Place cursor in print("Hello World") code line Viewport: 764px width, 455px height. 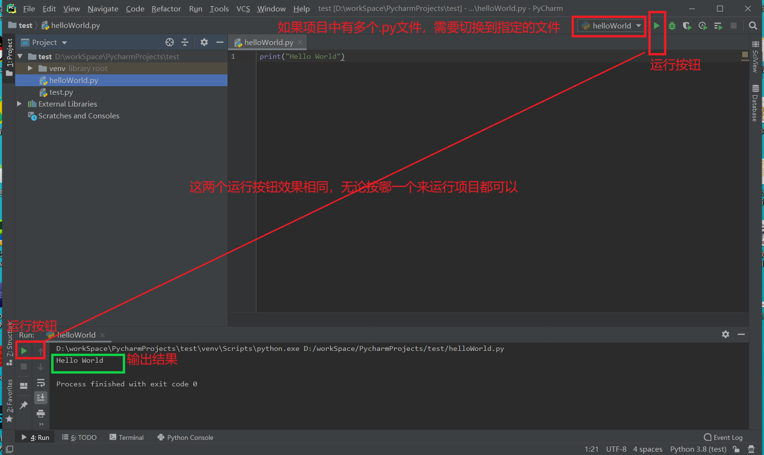point(302,56)
